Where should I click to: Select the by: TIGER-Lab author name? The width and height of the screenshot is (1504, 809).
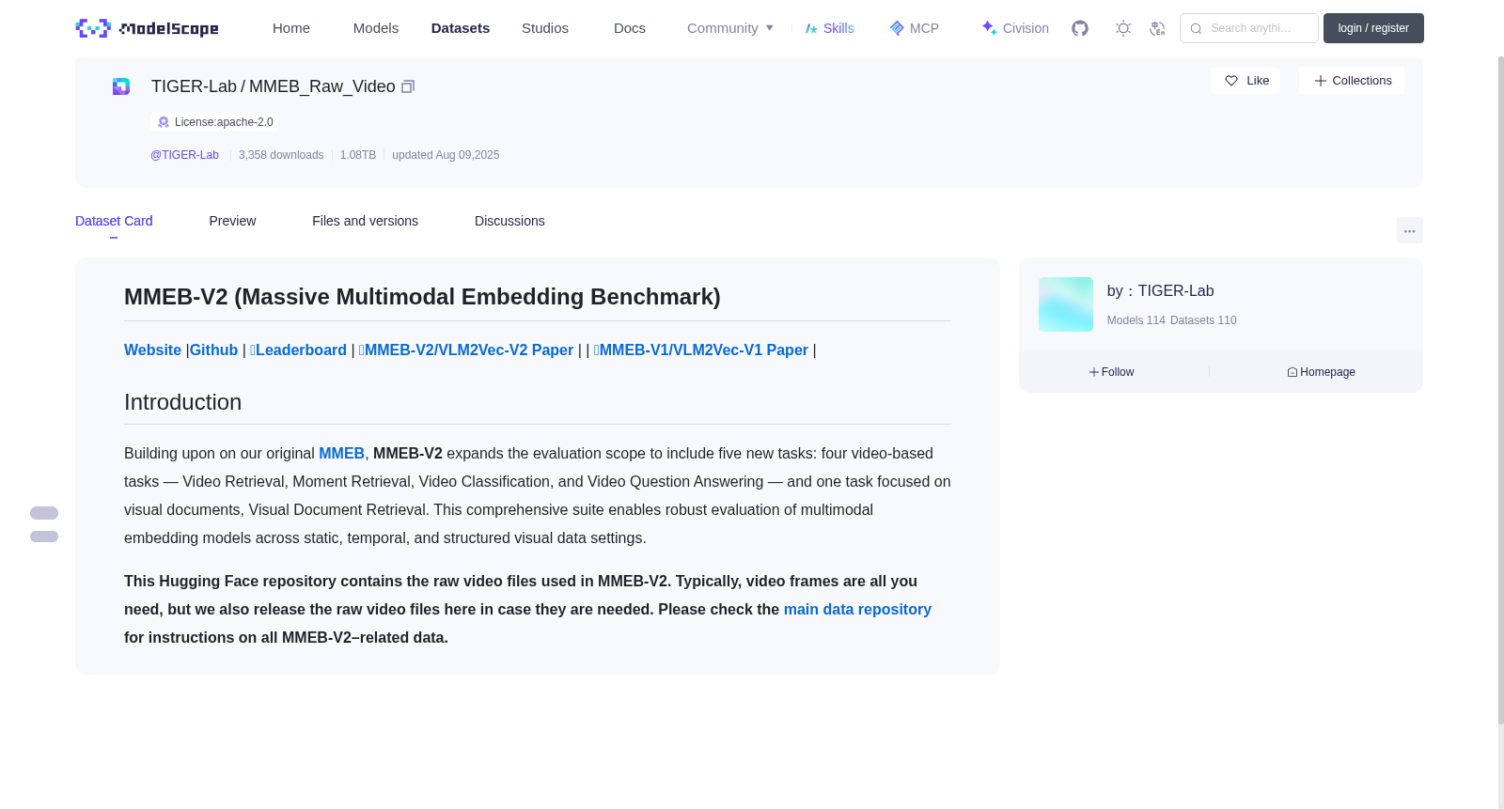tap(1160, 291)
